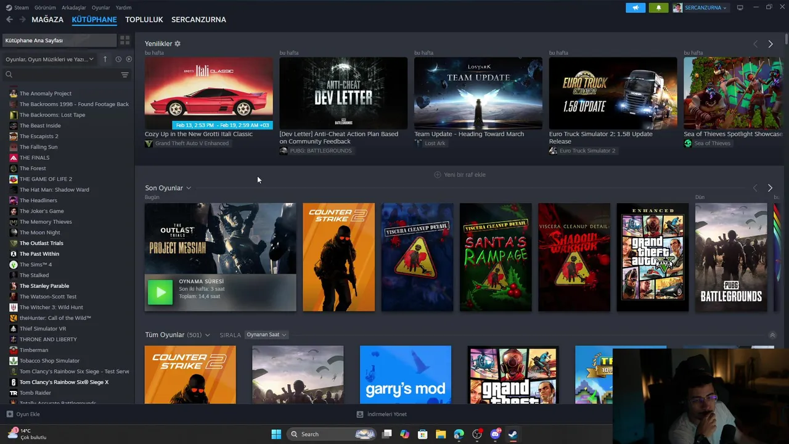
Task: Expand the Oyunlar, Oyun Müzikleri filter dropdown
Action: click(49, 59)
